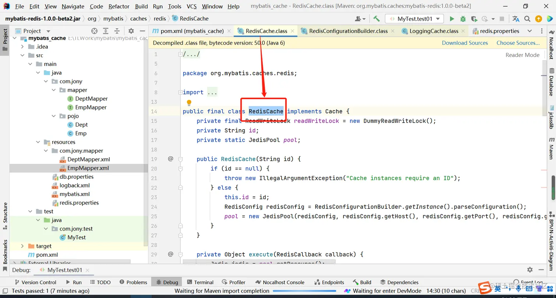
Task: Run MyTest.test01 with the green play icon
Action: 452,19
